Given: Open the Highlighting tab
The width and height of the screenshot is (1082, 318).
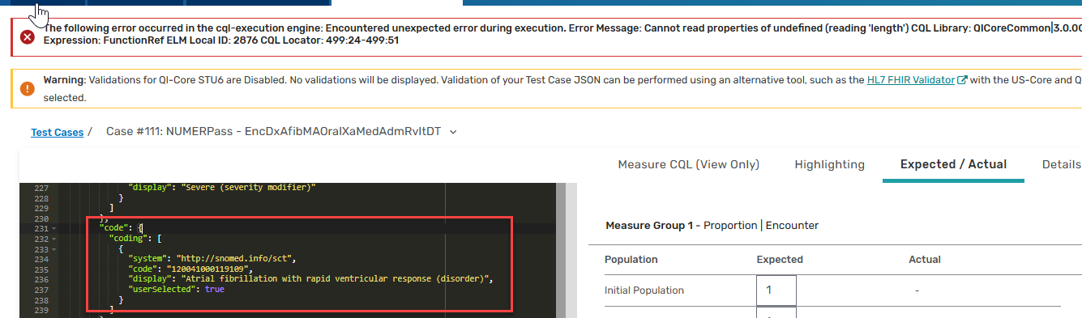Looking at the screenshot, I should (x=829, y=164).
